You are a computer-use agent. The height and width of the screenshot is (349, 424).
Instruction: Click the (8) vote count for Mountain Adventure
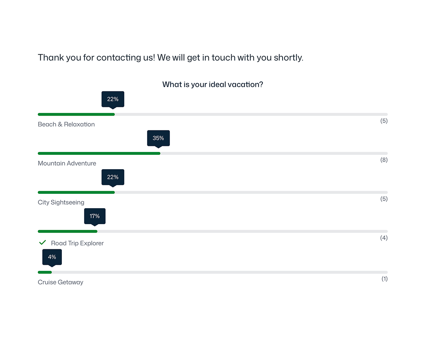pyautogui.click(x=384, y=160)
